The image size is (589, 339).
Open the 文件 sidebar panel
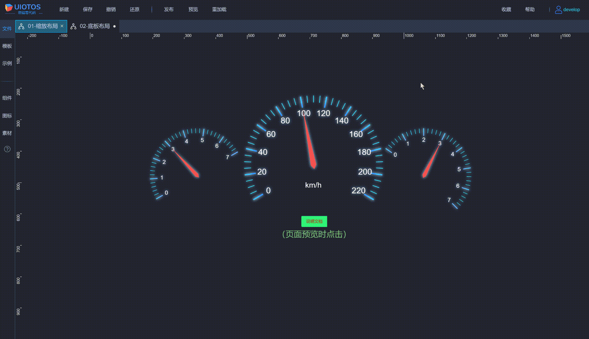[x=7, y=29]
